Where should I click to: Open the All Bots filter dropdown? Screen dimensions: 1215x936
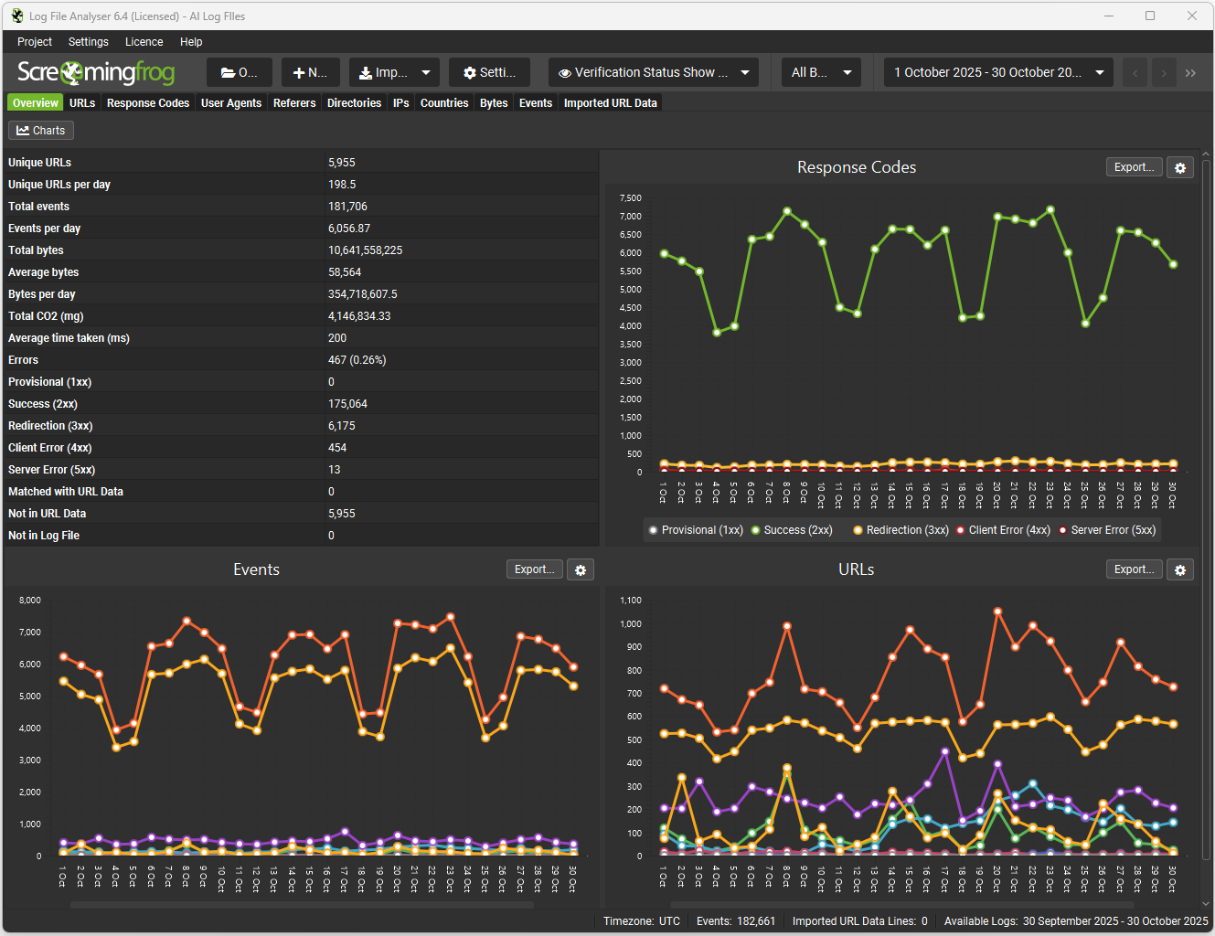pos(821,72)
